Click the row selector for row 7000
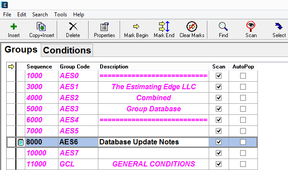288x170 pixels. pos(11,131)
